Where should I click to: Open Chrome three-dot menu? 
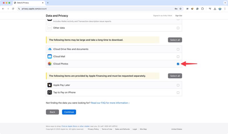point(225,9)
